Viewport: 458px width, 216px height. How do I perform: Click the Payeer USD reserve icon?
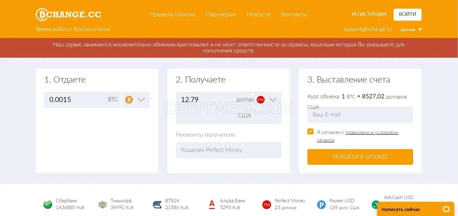click(x=321, y=205)
